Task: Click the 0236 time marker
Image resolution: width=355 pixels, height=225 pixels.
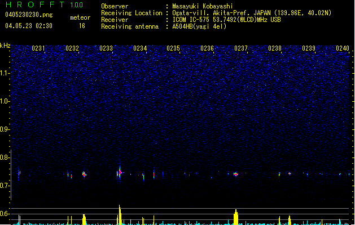Action: point(207,48)
